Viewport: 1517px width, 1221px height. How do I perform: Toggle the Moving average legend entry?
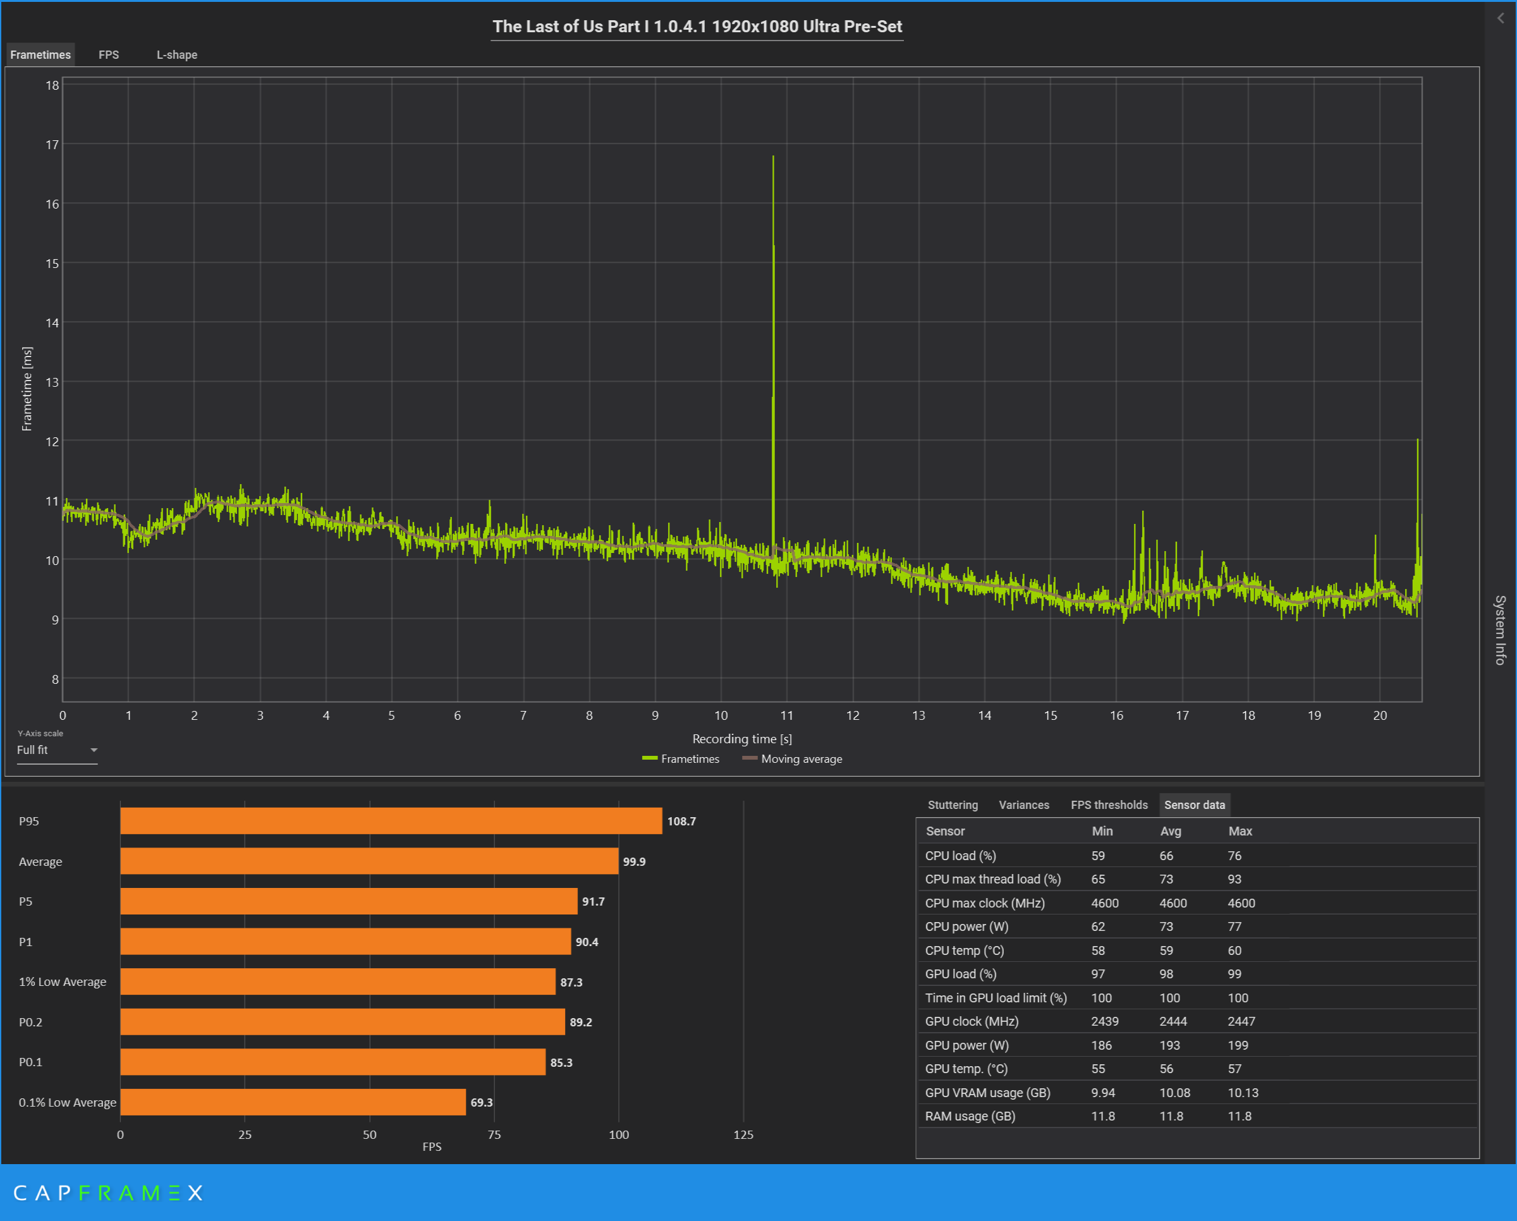tap(792, 759)
